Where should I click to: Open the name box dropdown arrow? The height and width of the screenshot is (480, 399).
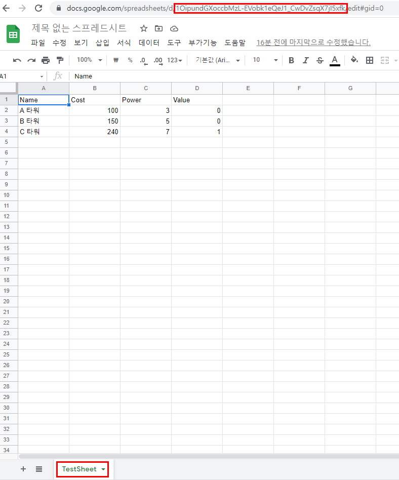(42, 76)
